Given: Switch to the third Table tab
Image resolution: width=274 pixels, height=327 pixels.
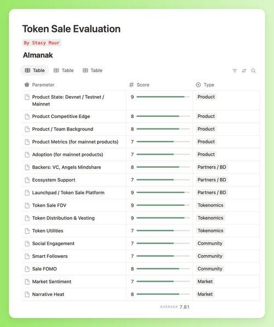Looking at the screenshot, I should [x=93, y=70].
